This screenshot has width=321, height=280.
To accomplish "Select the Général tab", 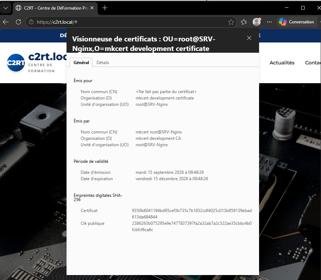I will point(81,62).
